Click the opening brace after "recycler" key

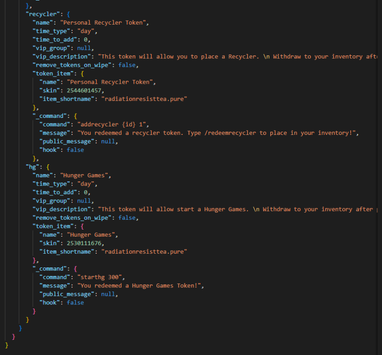69,14
